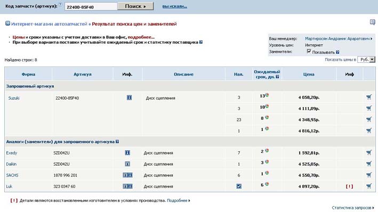Add Suzuki 4 111,09р. offer to cart

(x=369, y=108)
